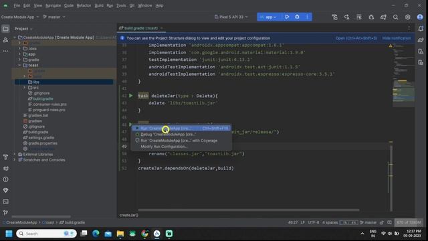Click the Windows Start button

(x=9, y=234)
